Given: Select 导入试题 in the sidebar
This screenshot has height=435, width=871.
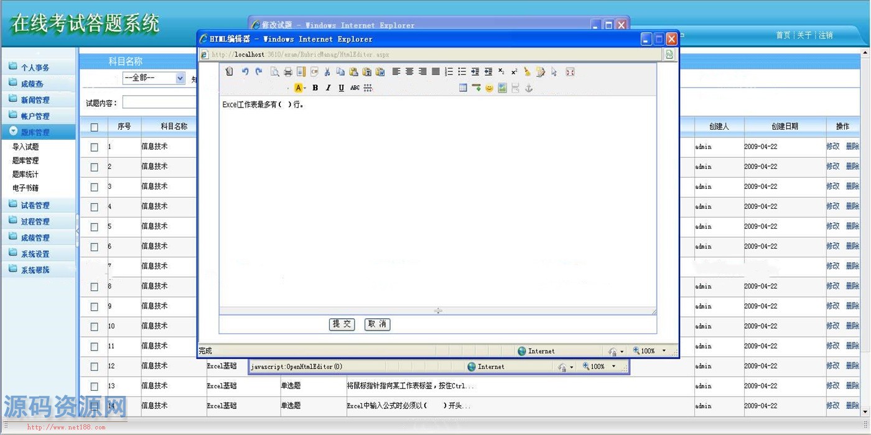Looking at the screenshot, I should (x=26, y=147).
